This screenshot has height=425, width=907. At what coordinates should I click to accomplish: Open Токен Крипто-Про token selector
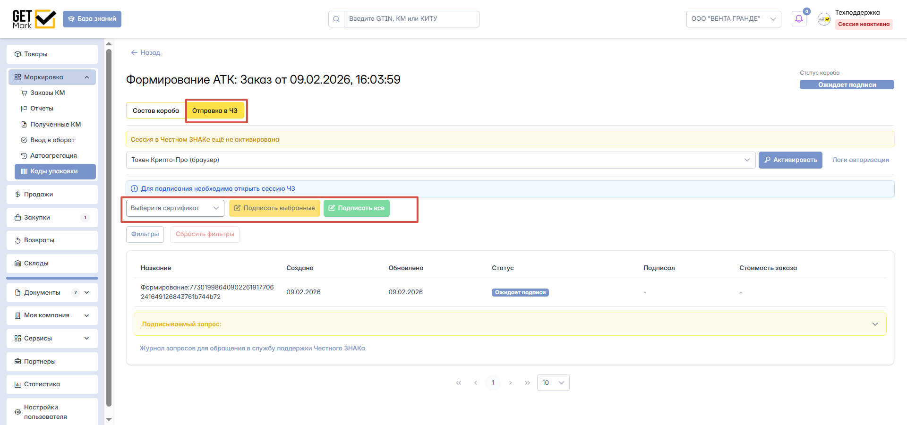coord(441,160)
